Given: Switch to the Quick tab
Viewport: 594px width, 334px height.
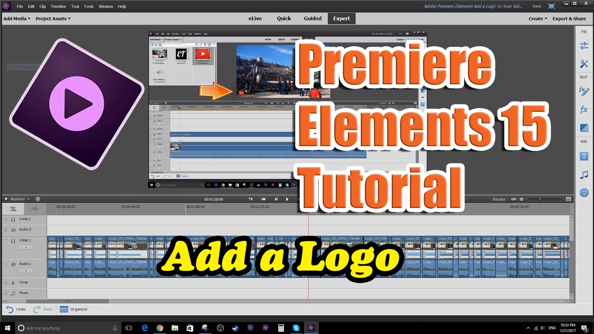Looking at the screenshot, I should pyautogui.click(x=284, y=19).
